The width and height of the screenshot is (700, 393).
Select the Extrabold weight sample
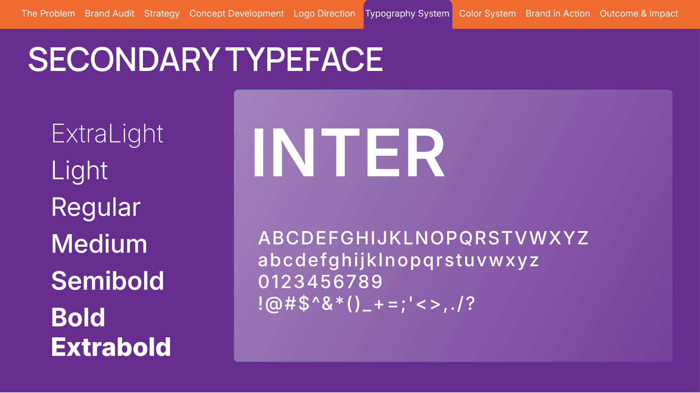(x=111, y=347)
